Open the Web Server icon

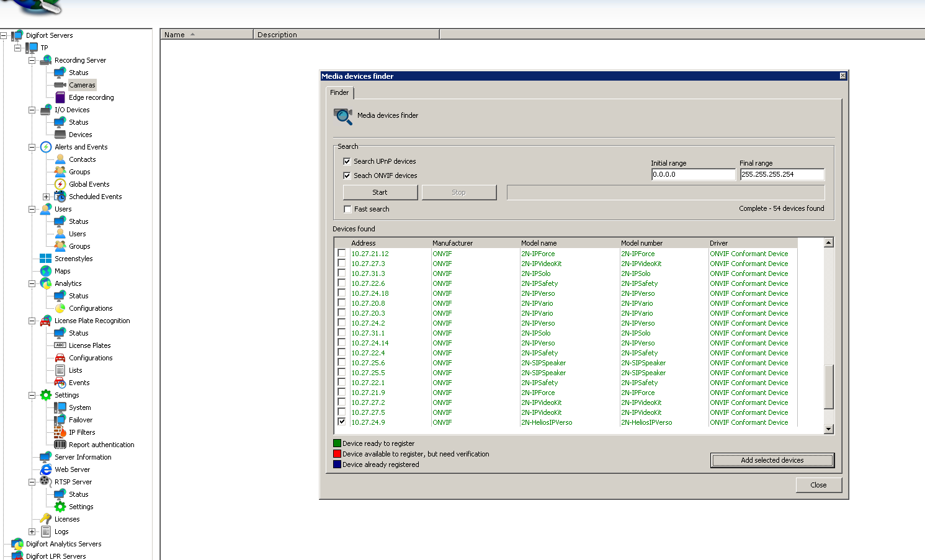pos(46,469)
